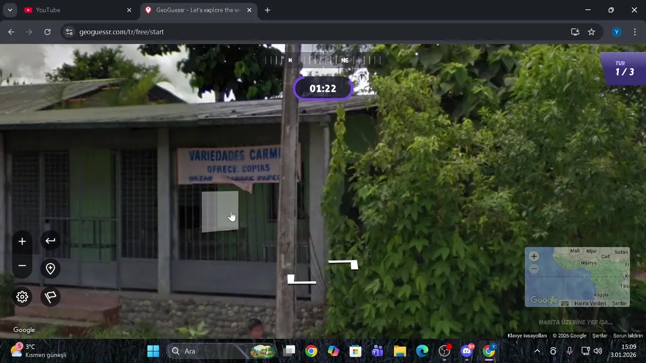Click the Harita Verileri label on minimap

tap(590, 304)
